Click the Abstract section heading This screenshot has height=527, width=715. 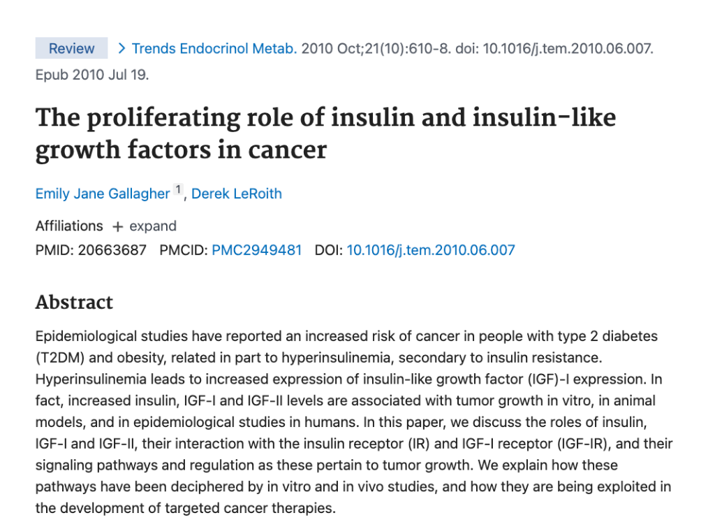click(74, 302)
